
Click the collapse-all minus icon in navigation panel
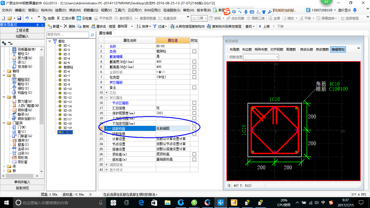point(10,43)
